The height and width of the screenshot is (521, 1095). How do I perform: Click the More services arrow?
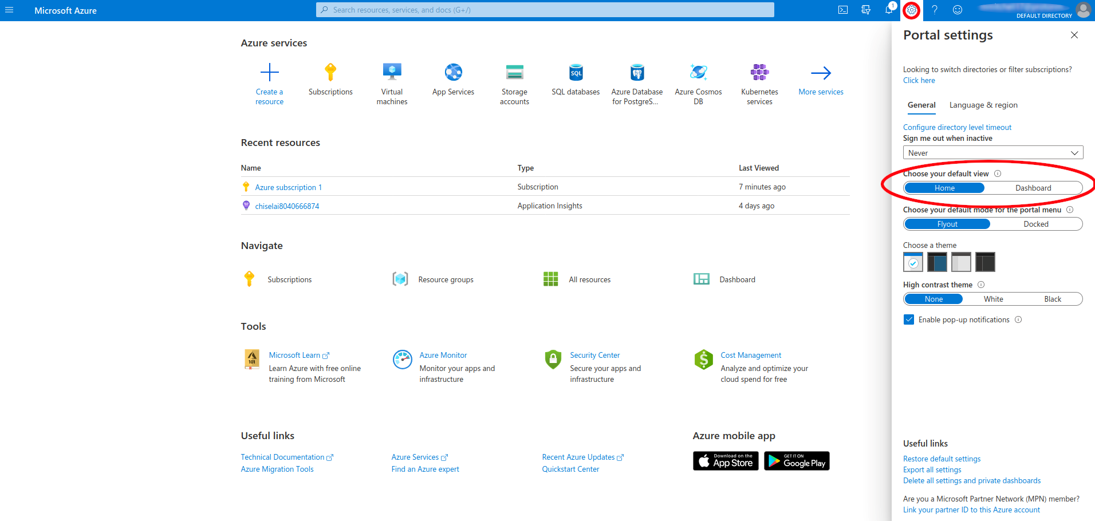click(x=821, y=73)
